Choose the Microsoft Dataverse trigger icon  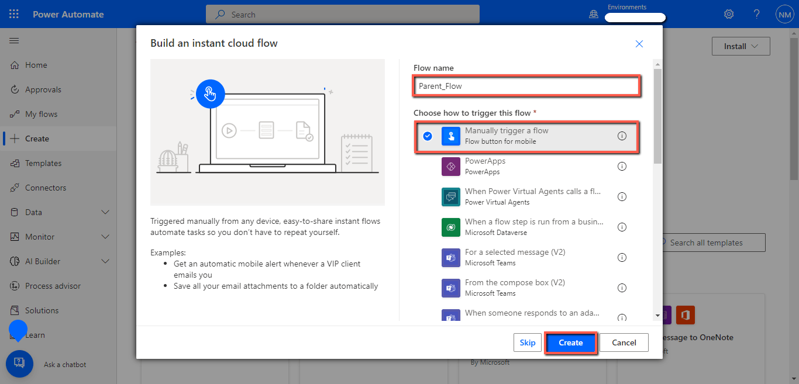tap(451, 227)
